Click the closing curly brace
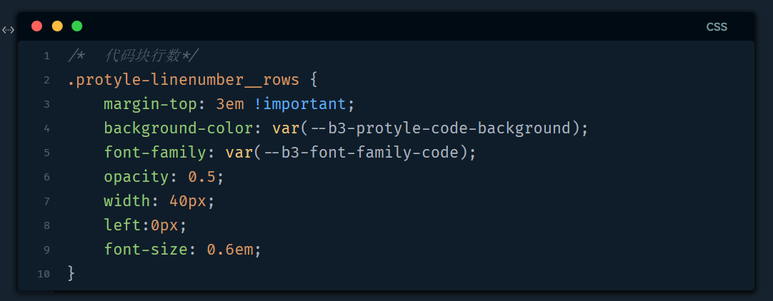The height and width of the screenshot is (301, 773). coord(71,273)
